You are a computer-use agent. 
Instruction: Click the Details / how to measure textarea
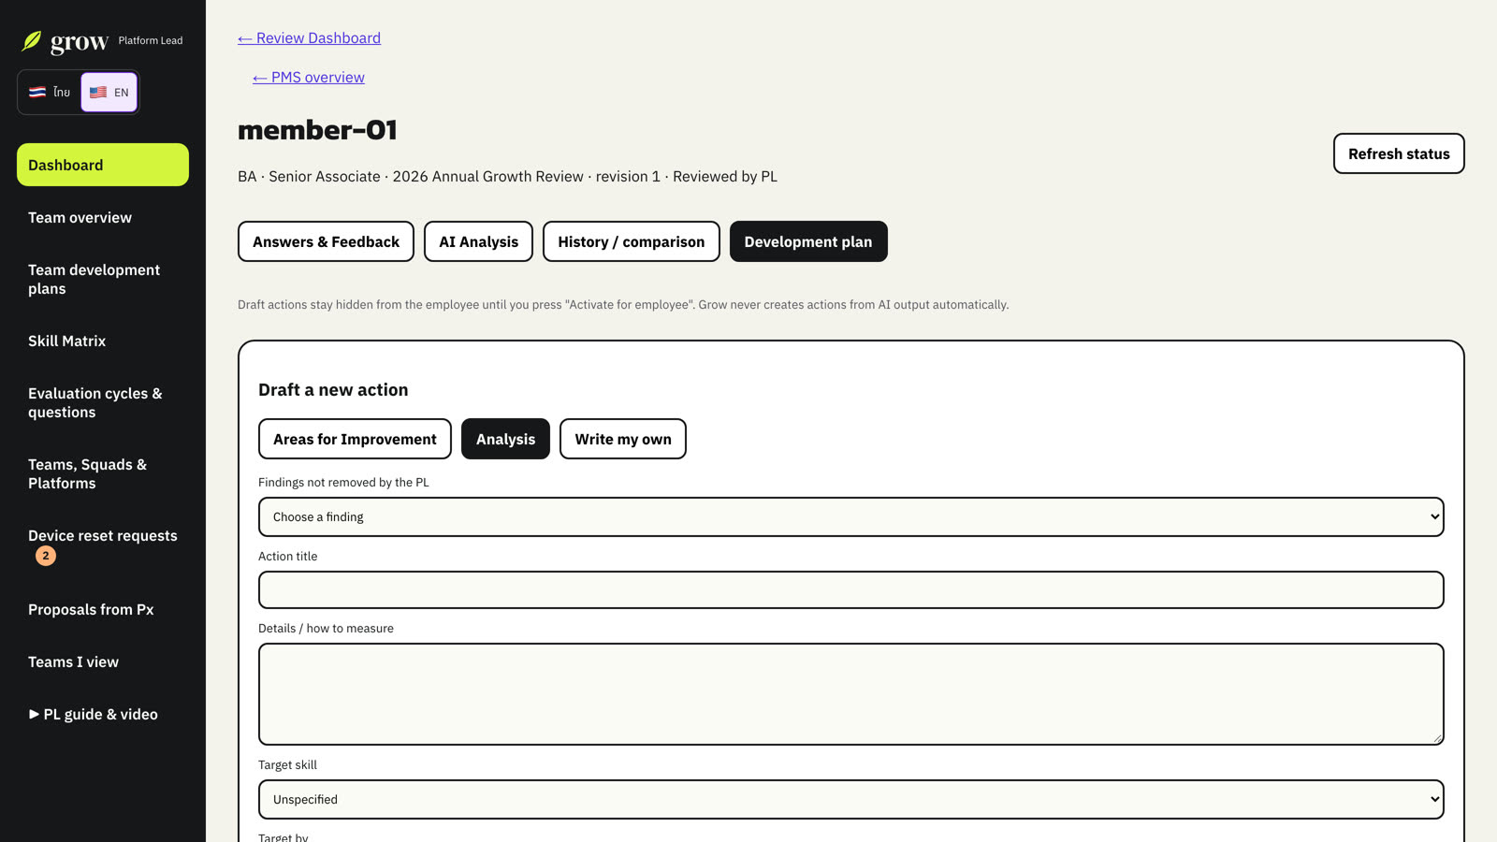click(x=851, y=694)
